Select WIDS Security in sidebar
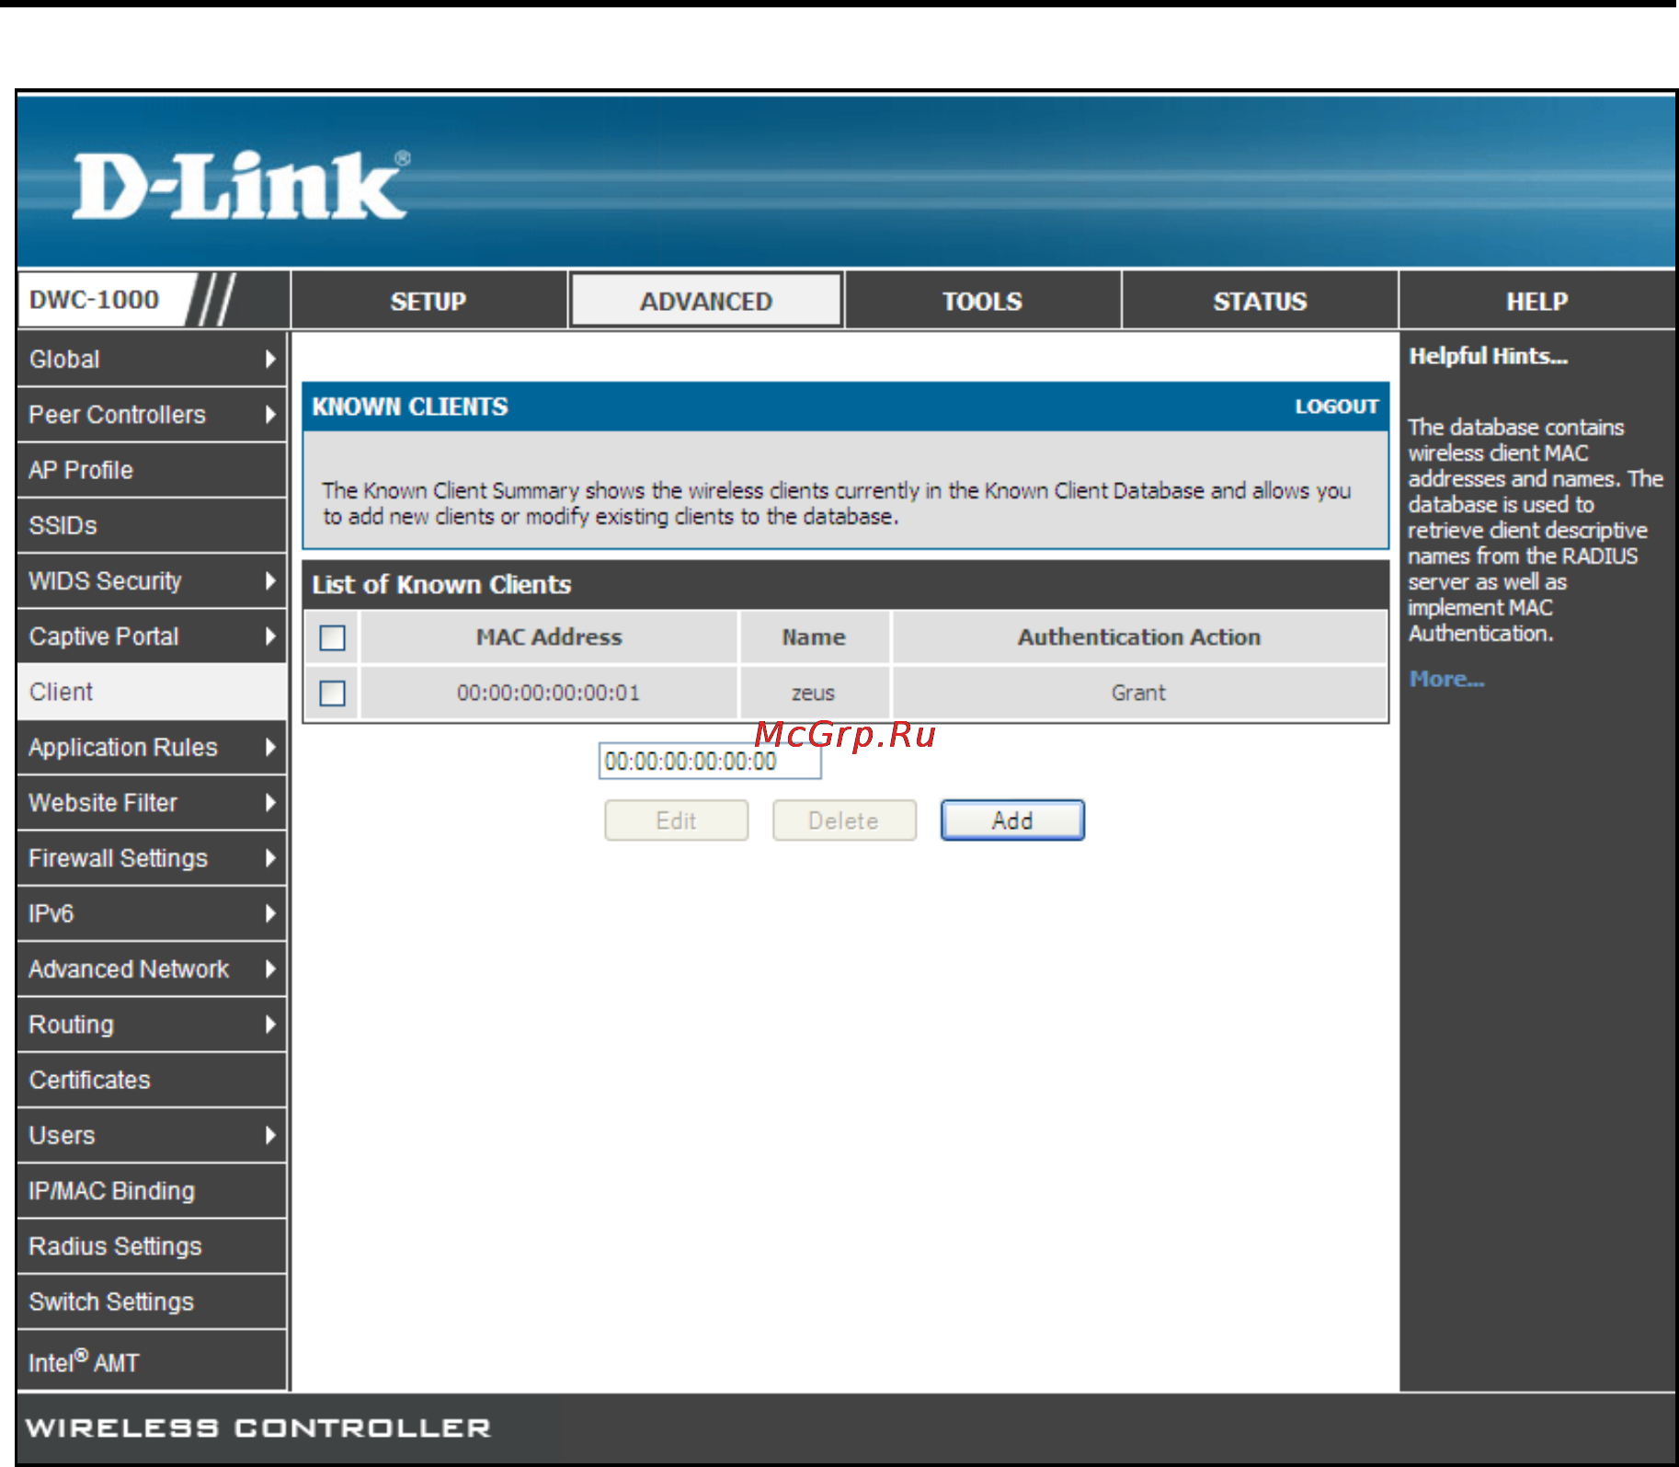The width and height of the screenshot is (1679, 1467). click(152, 580)
